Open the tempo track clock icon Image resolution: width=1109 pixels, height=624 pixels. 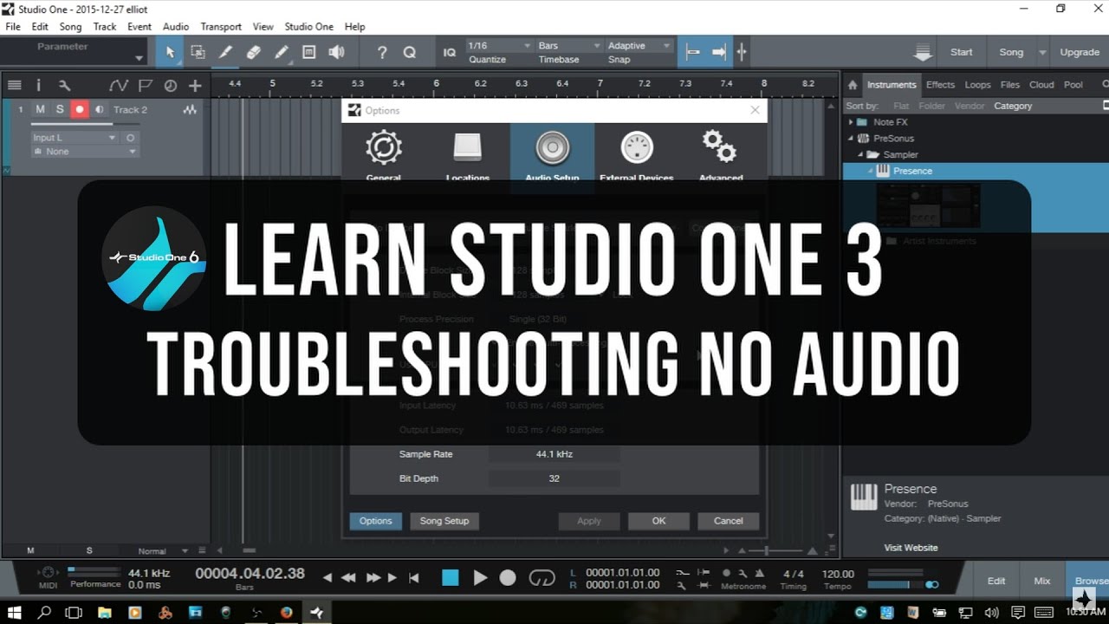(x=170, y=85)
